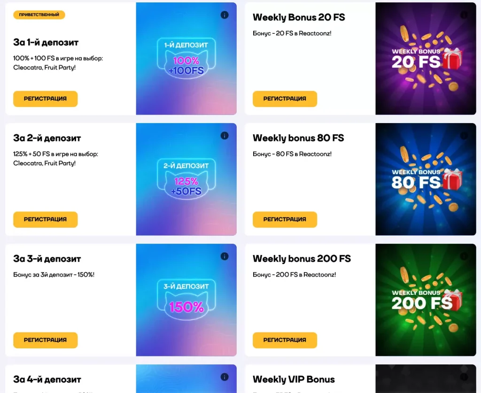481x393 pixels.
Task: Open the Weekly Bonus 80 FS gift image
Action: [x=426, y=179]
